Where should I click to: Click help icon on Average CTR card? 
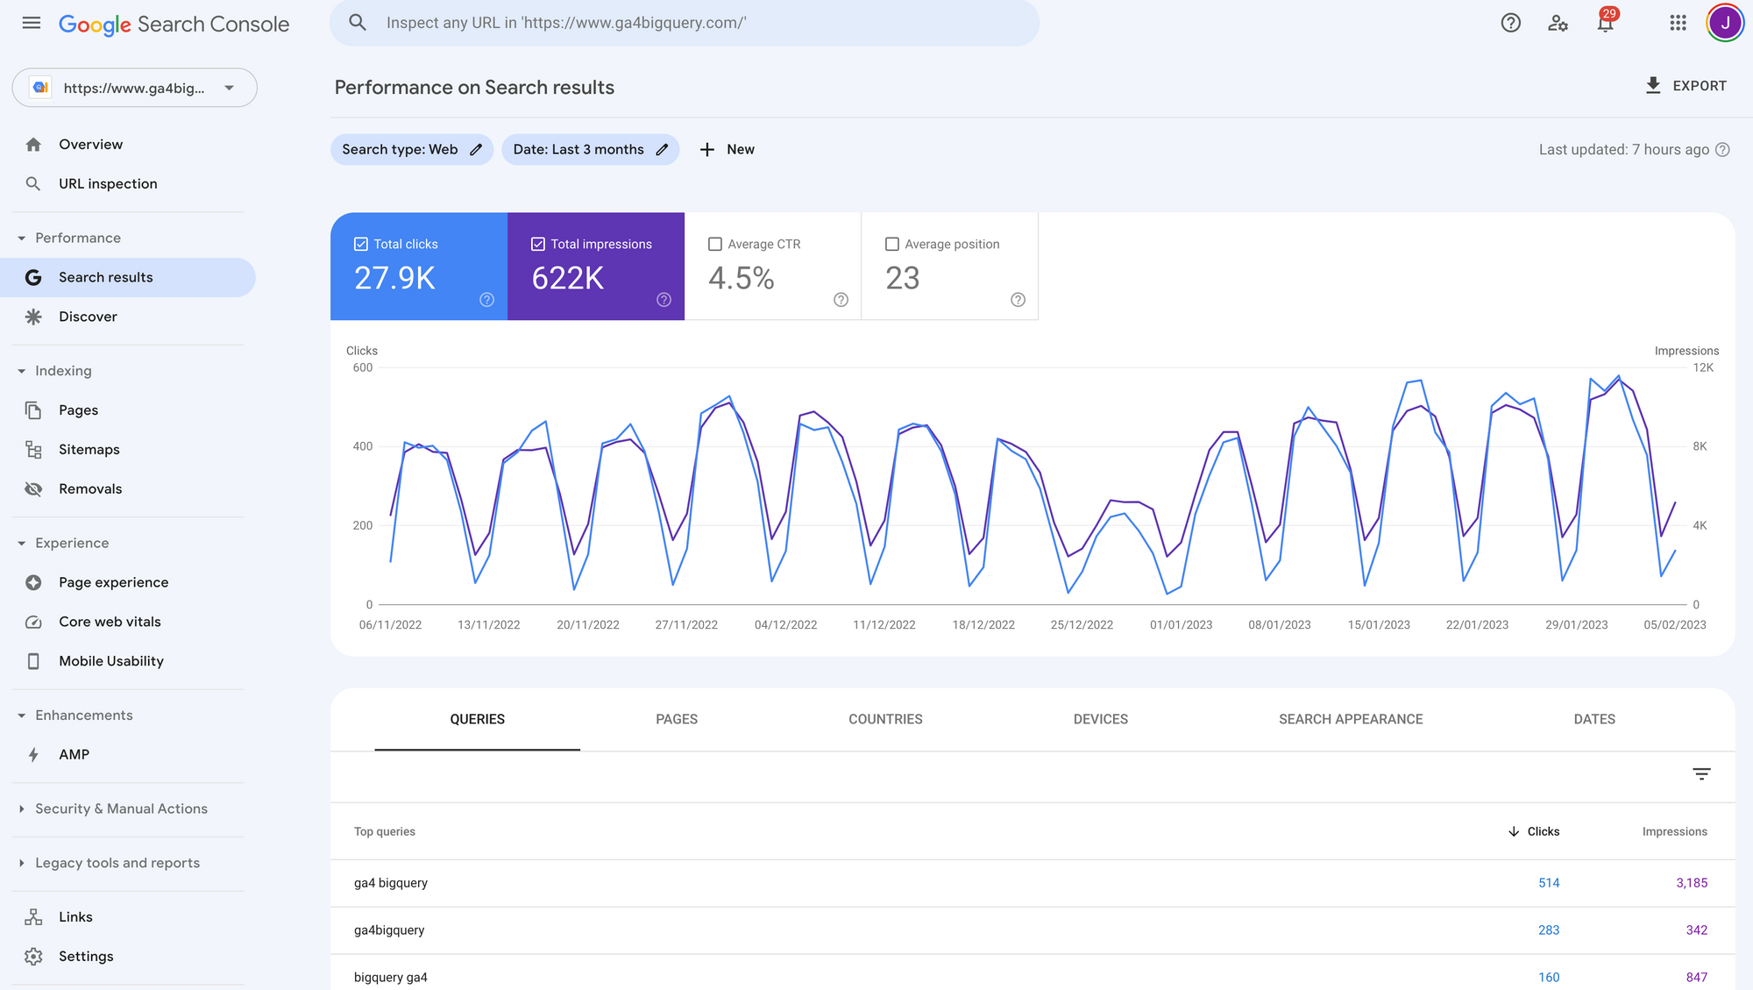(x=841, y=300)
